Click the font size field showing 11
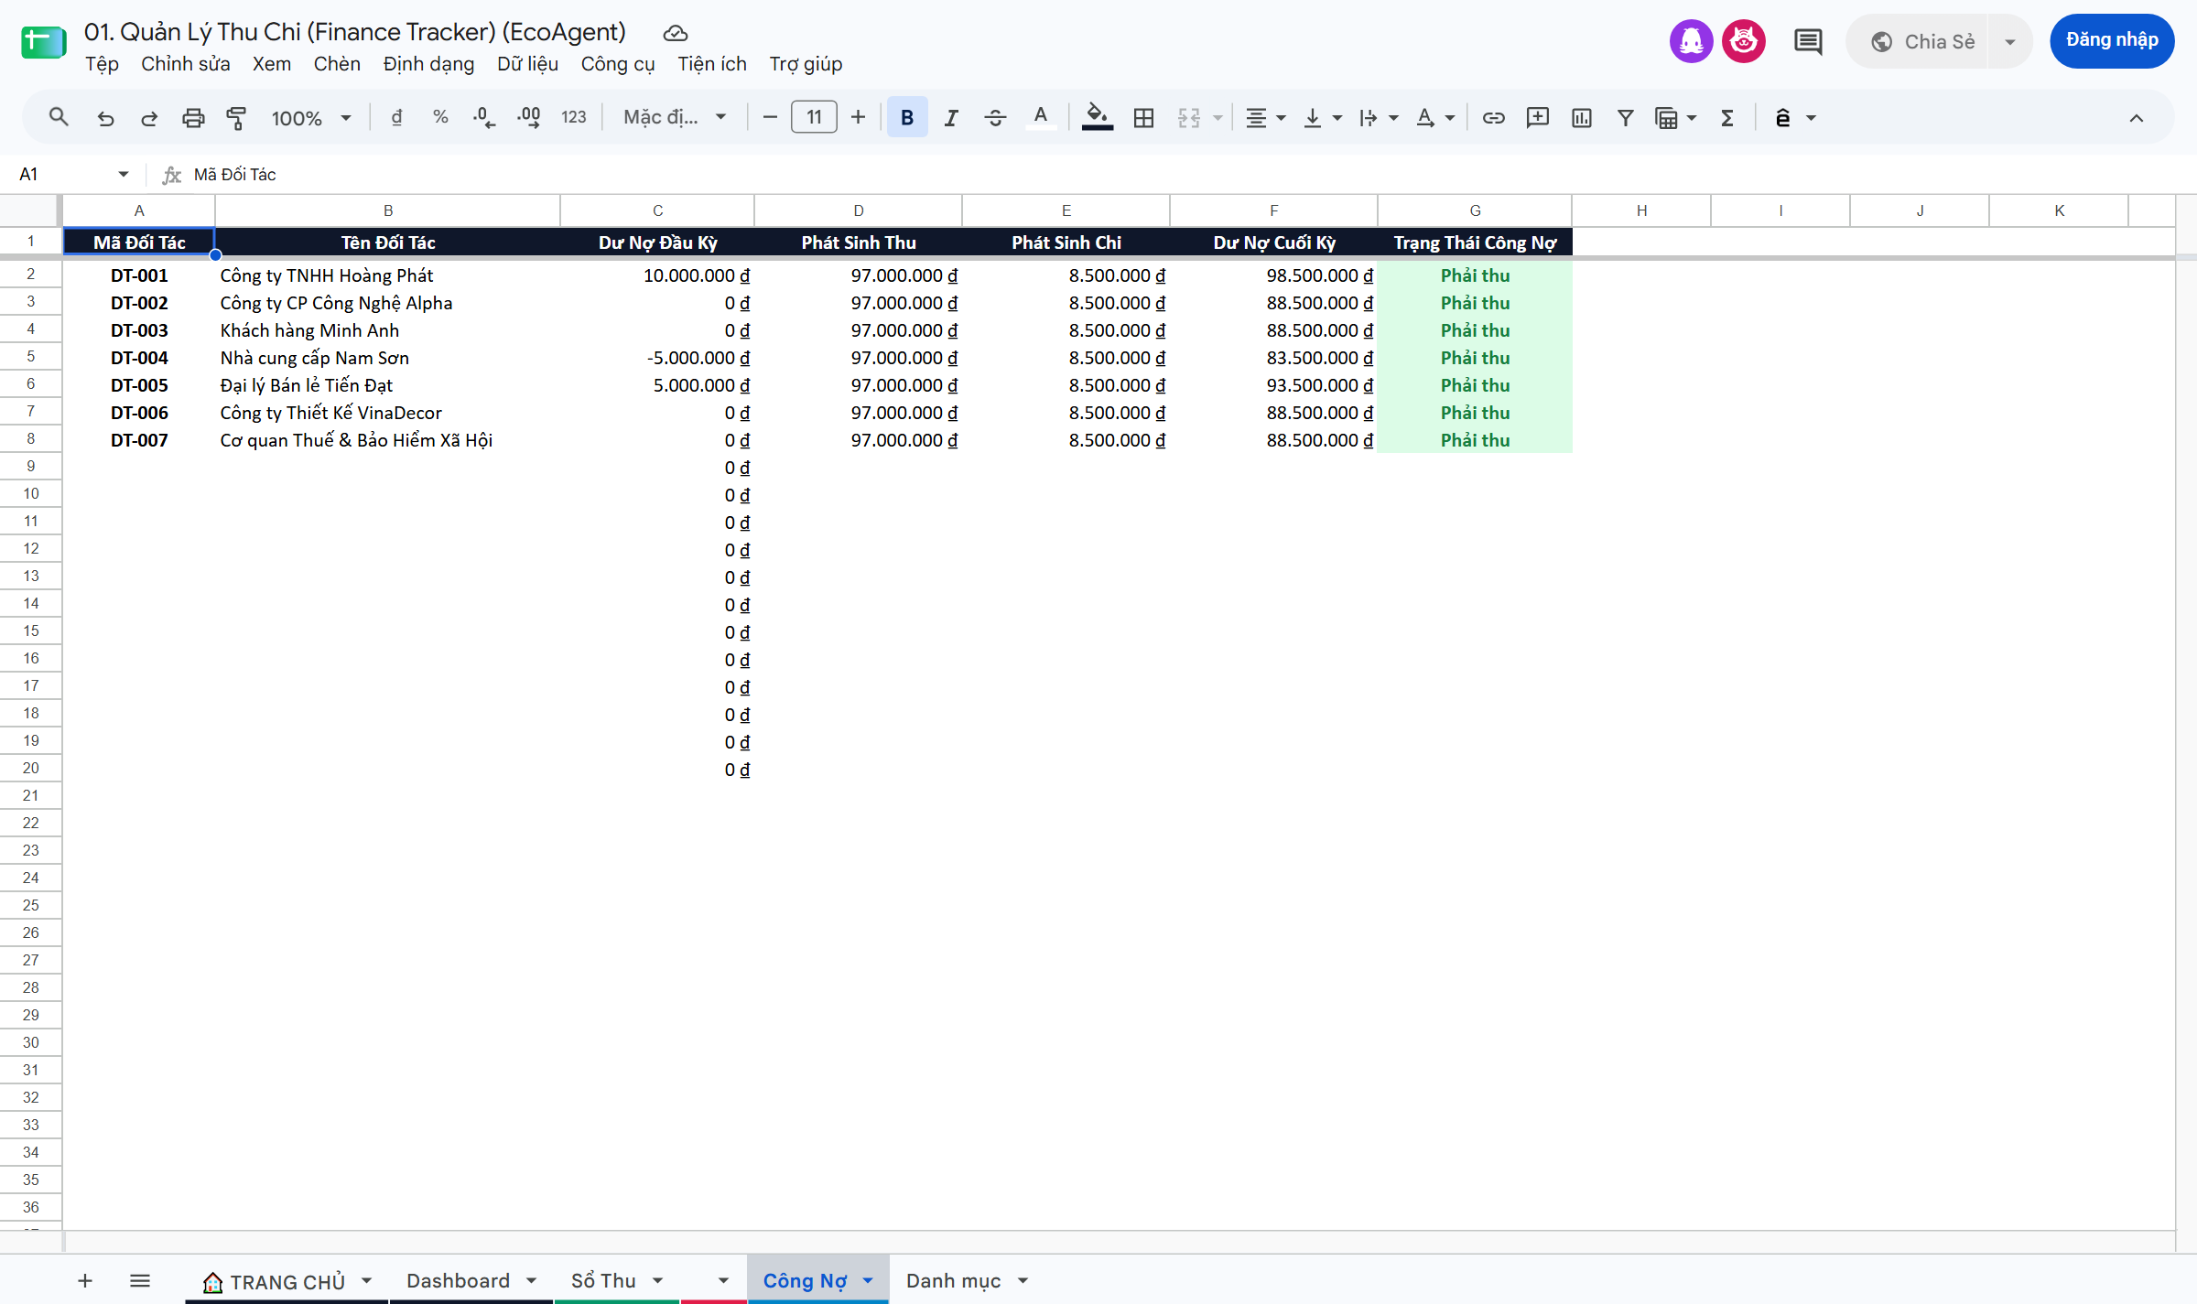This screenshot has height=1304, width=2197. (x=814, y=117)
